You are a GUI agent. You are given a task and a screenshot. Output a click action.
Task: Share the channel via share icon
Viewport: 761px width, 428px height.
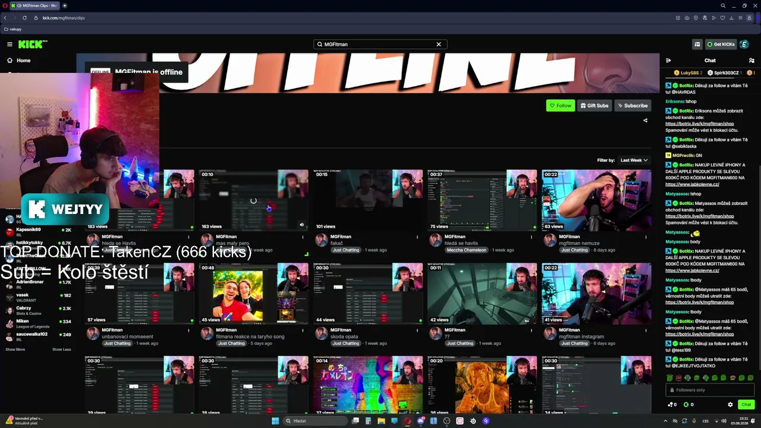point(645,121)
